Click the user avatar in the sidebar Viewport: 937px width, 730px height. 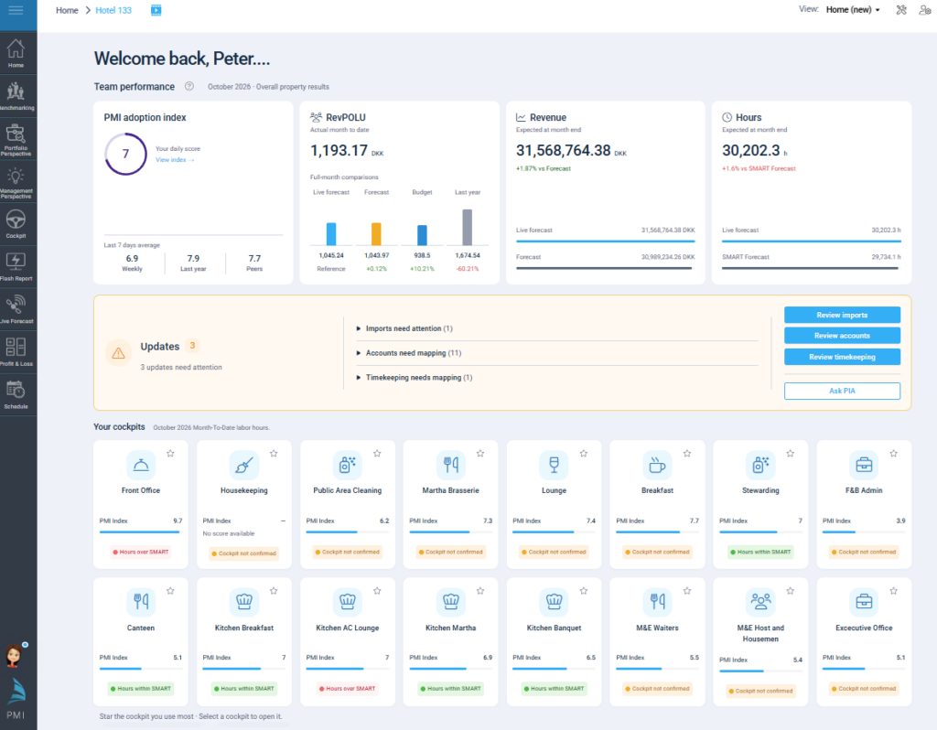click(14, 656)
